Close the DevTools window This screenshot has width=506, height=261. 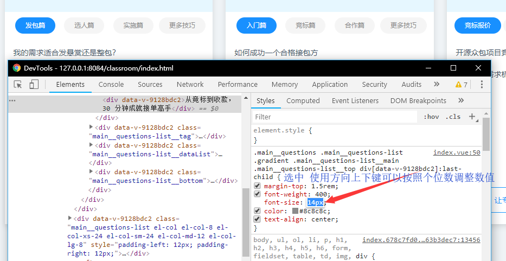pyautogui.click(x=478, y=68)
